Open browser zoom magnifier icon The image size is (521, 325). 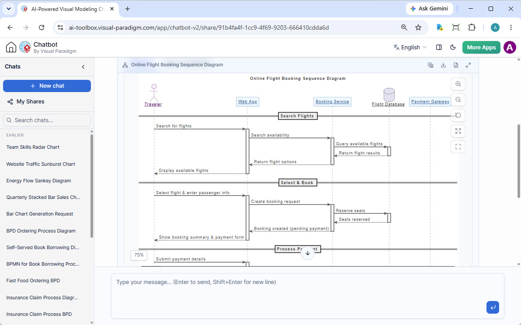404,27
